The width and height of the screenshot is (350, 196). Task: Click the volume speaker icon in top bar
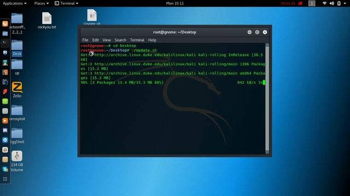[332, 3]
